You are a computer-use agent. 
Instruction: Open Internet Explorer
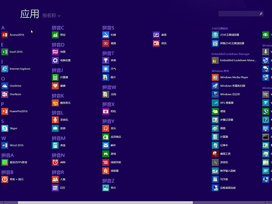tap(16, 69)
